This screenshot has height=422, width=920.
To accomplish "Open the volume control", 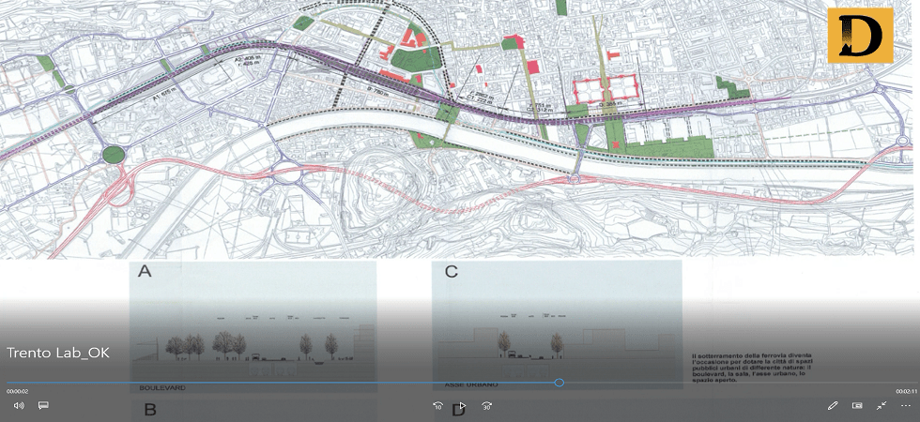I will [19, 405].
